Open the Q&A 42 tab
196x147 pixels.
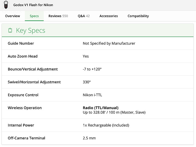84,16
